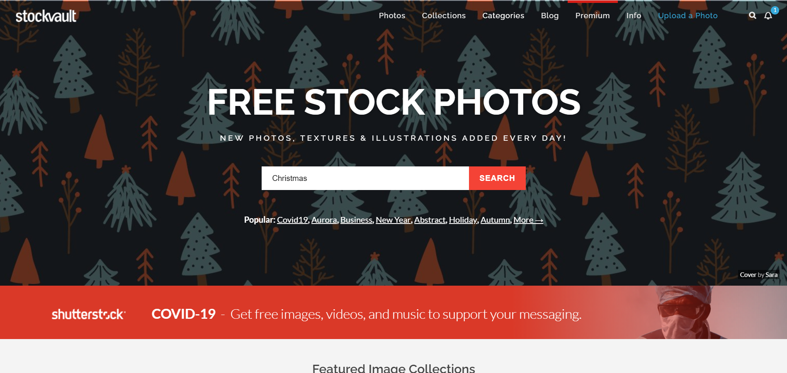Open the notifications bell icon
Viewport: 787px width, 373px height.
pos(768,16)
